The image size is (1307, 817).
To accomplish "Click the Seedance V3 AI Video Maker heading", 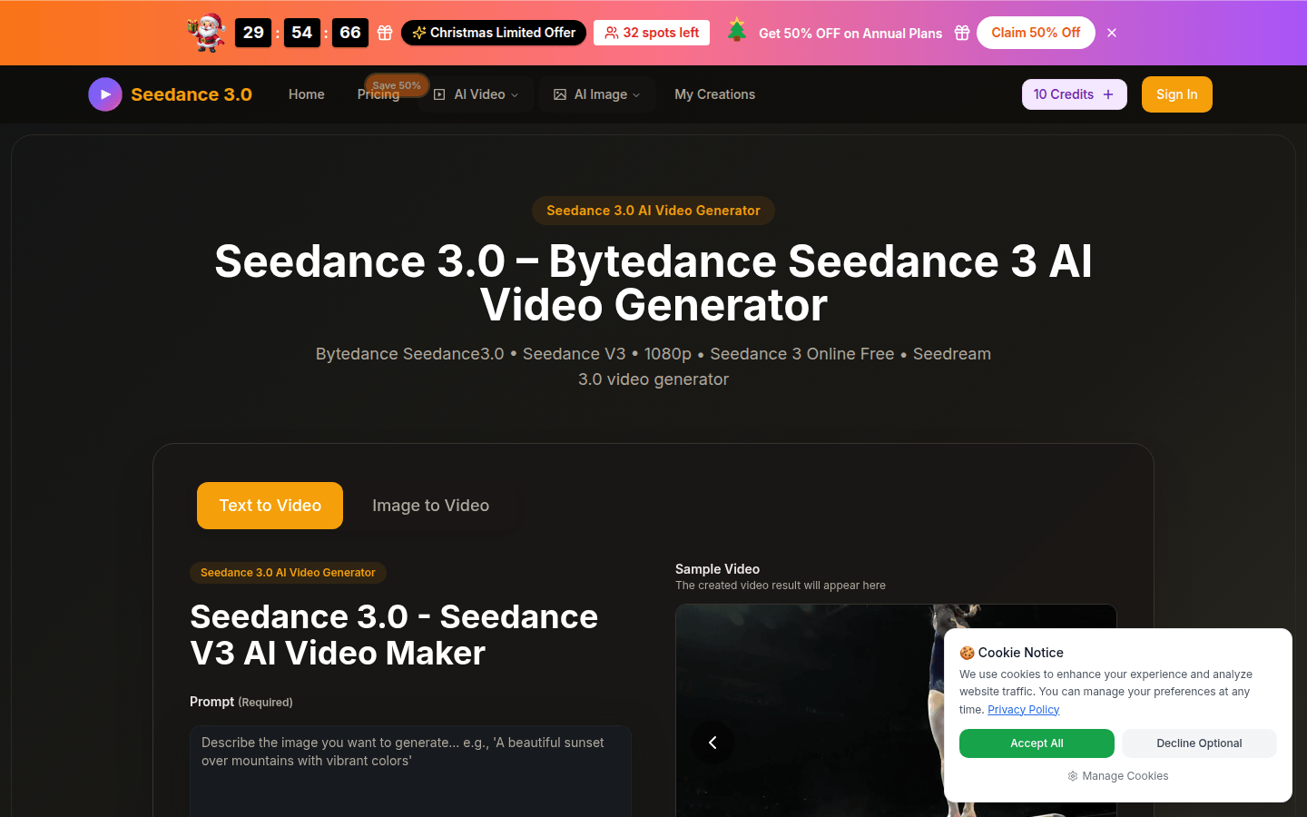I will click(394, 635).
